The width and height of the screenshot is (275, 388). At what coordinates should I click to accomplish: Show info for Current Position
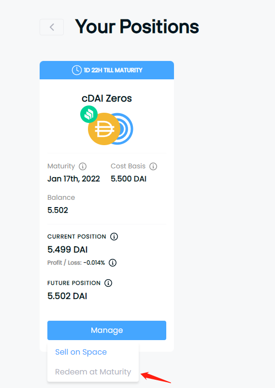click(x=114, y=237)
